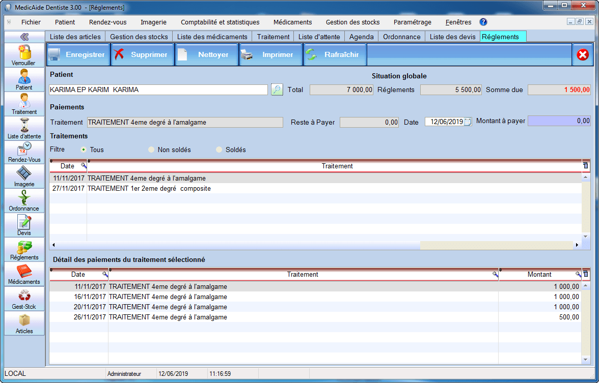The height and width of the screenshot is (383, 599).
Task: Select the Tous filter radio button
Action: [x=84, y=150]
